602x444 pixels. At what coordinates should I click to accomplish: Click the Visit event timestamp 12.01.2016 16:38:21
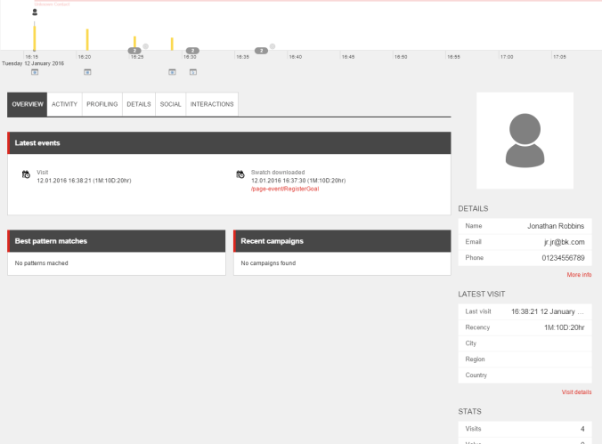pyautogui.click(x=84, y=181)
